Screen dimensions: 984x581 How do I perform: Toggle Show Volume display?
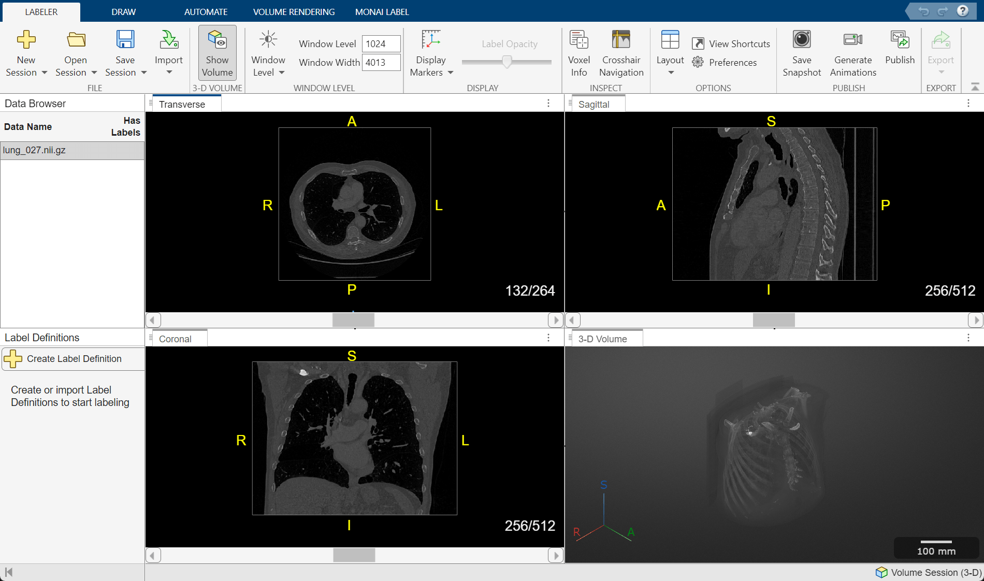pyautogui.click(x=217, y=52)
